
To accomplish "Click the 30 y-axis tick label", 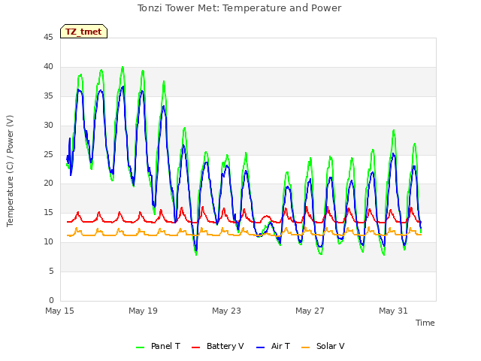I will (48, 125).
